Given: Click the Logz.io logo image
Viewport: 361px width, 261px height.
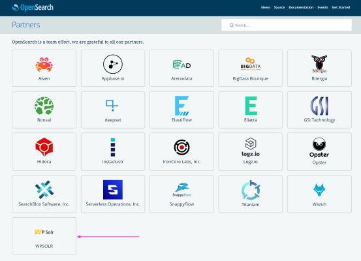Looking at the screenshot, I should click(x=251, y=147).
